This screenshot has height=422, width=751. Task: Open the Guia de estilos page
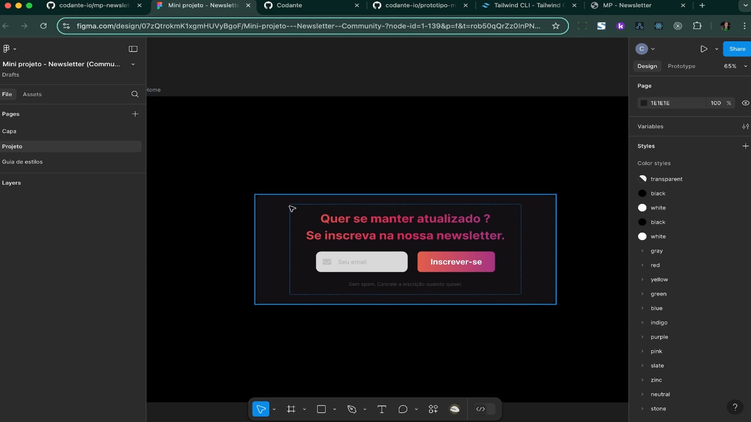[22, 162]
